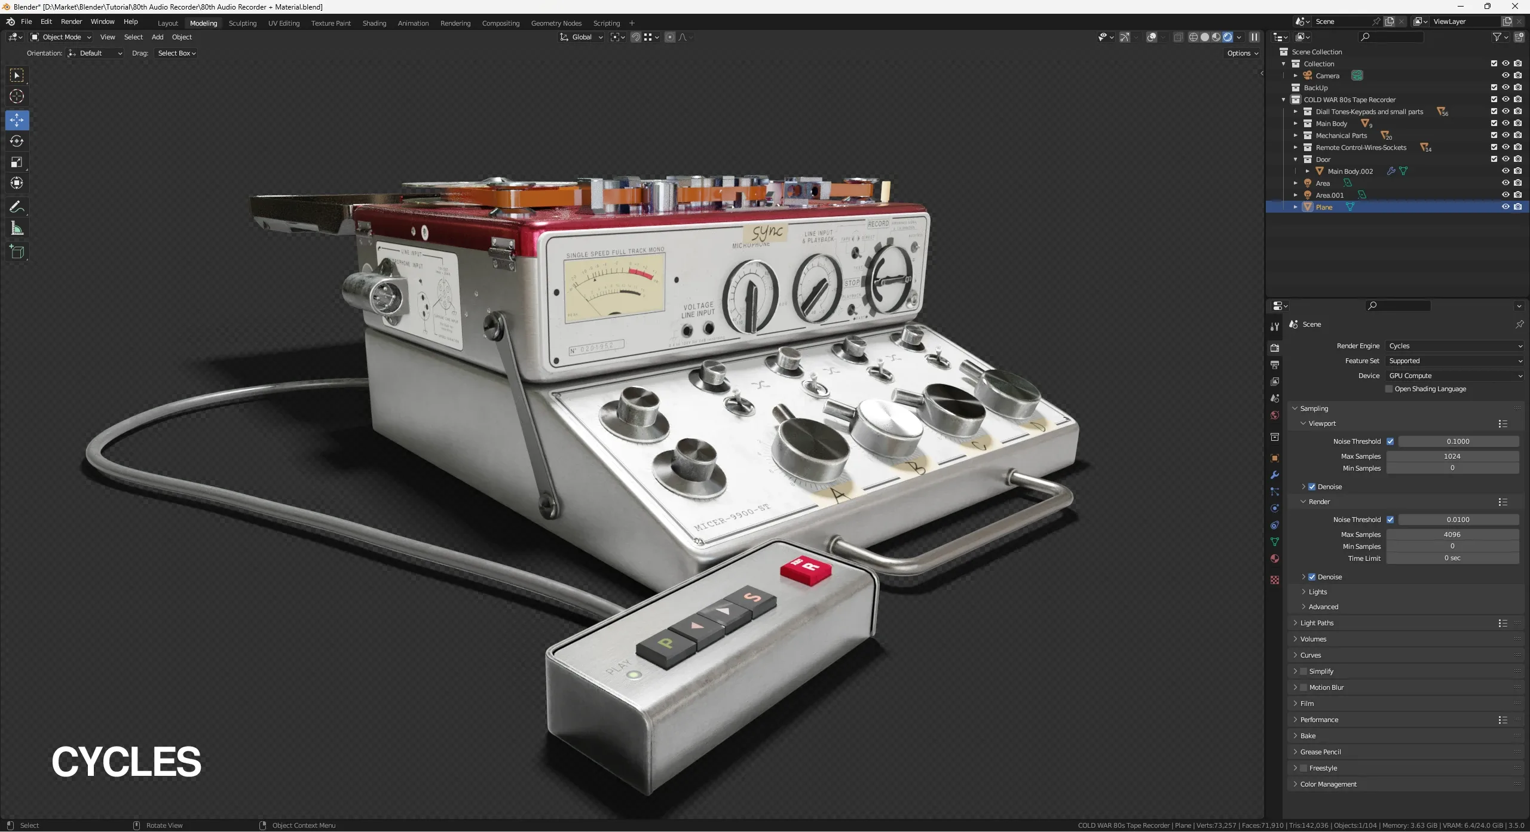Open the Render menu
The image size is (1530, 832).
[71, 22]
